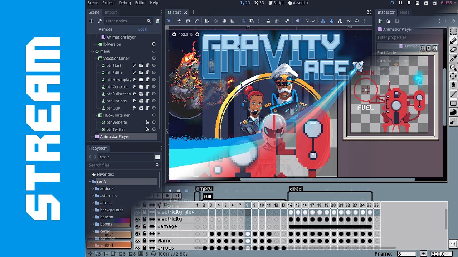Toggle visibility of the HBoxContainer node
This screenshot has width=458, height=257.
154,115
